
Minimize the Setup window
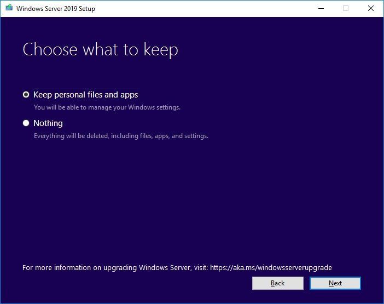pyautogui.click(x=321, y=8)
